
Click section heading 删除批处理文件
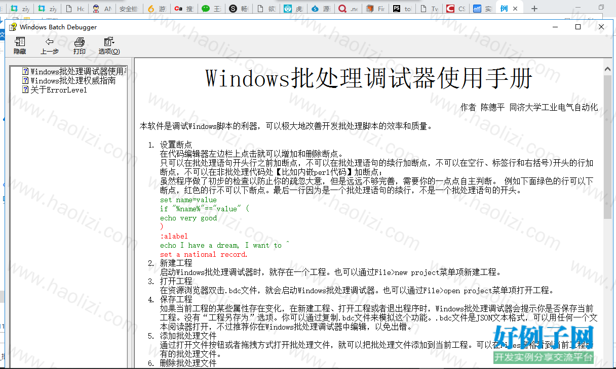pos(188,363)
